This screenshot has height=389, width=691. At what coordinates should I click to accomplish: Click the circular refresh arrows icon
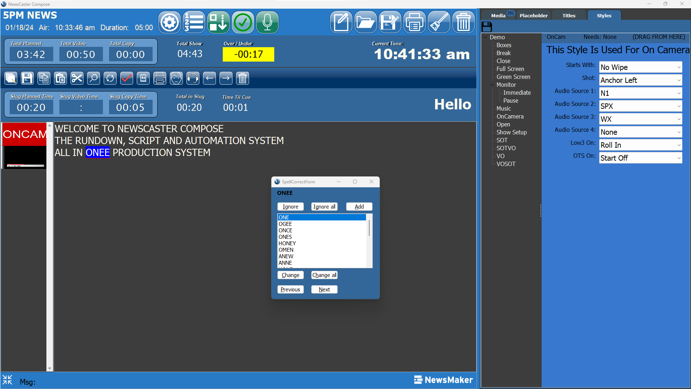110,78
